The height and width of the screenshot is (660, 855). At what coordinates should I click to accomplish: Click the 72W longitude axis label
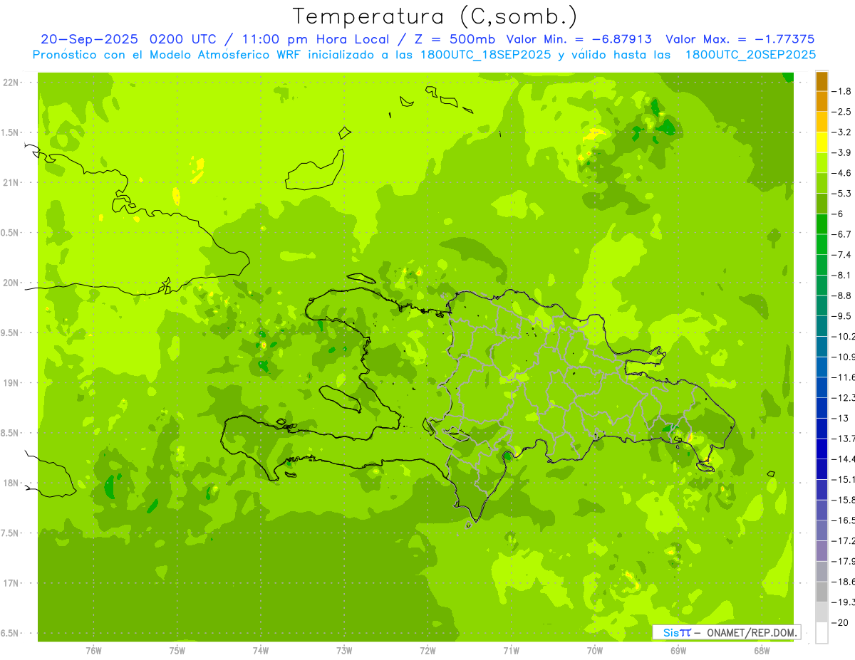[427, 651]
